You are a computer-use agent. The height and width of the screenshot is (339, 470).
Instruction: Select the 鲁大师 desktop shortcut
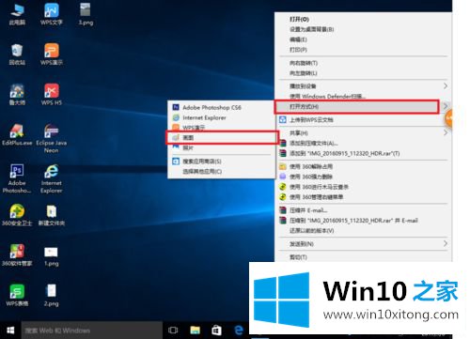(x=17, y=94)
